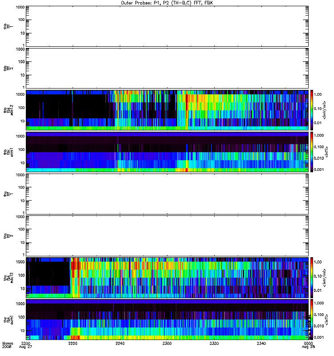This screenshot has width=334, height=356.
Task: Click the '2200' time axis label
Action: click(x=26, y=344)
